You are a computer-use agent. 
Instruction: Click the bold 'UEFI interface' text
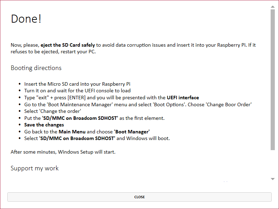click(183, 98)
